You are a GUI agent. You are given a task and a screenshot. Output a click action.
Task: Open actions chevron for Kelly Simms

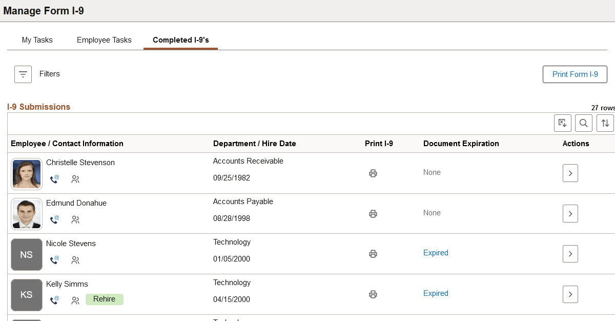click(570, 294)
